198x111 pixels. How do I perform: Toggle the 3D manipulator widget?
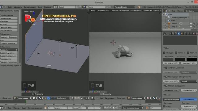click(45, 98)
